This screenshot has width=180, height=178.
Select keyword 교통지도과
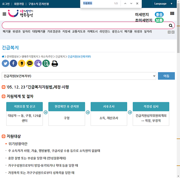(x=79, y=31)
